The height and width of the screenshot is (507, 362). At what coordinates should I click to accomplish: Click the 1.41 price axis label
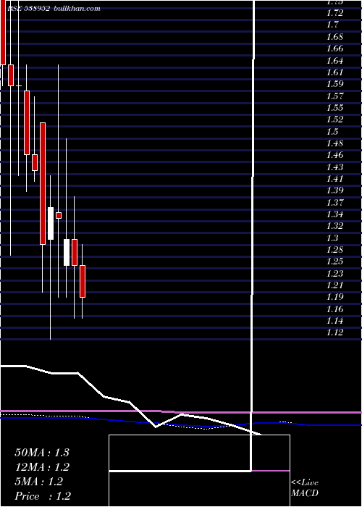coord(334,179)
